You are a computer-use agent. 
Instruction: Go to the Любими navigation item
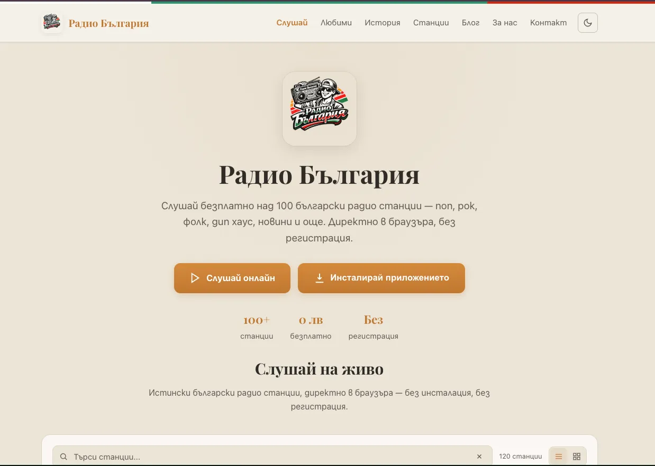coord(336,23)
